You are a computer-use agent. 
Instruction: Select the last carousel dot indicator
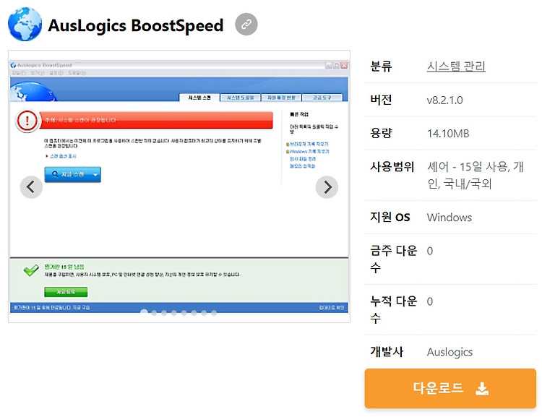[x=214, y=313]
